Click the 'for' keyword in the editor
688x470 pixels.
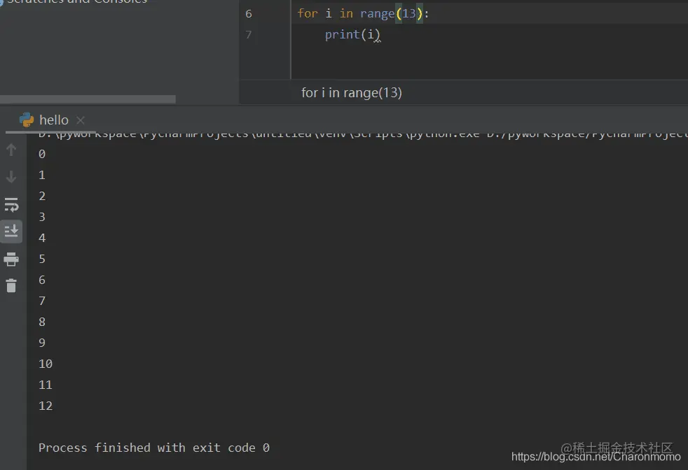click(308, 13)
